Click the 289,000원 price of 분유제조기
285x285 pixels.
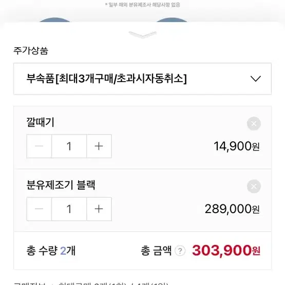click(232, 209)
